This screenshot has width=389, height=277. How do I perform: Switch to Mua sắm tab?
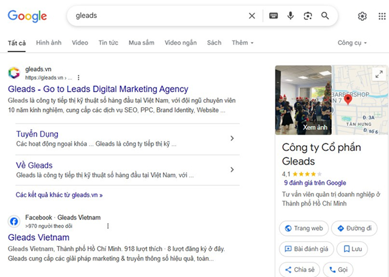pyautogui.click(x=141, y=43)
